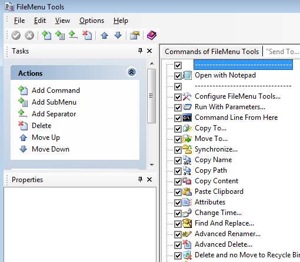Pin the Properties panel
This screenshot has height=262, width=300.
(x=140, y=179)
